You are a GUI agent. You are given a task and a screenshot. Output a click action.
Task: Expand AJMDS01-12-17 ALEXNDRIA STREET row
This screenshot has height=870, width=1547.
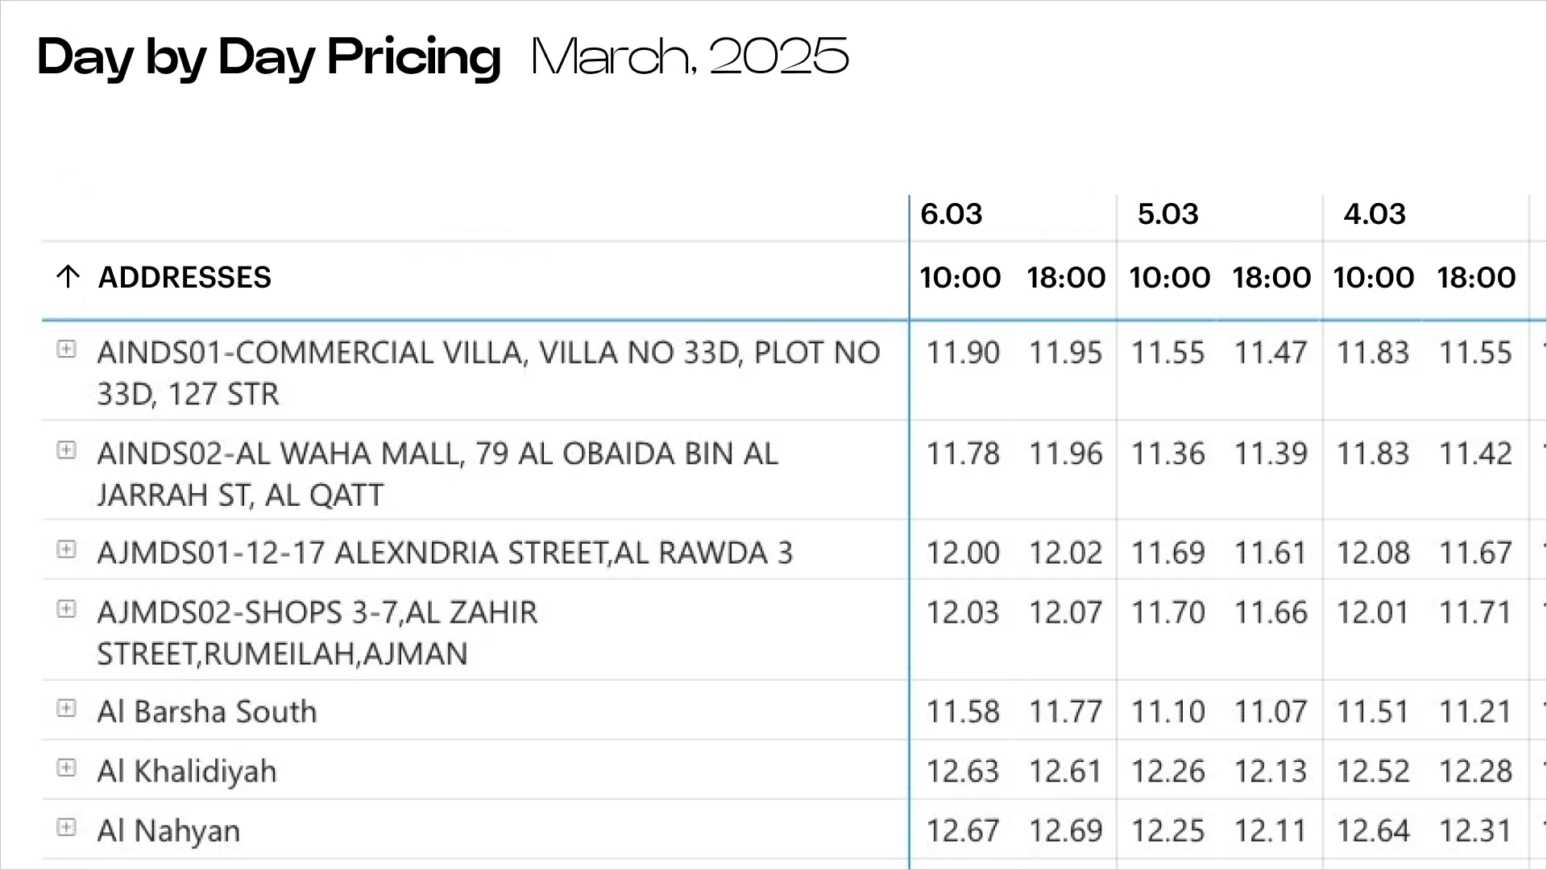[x=66, y=549]
